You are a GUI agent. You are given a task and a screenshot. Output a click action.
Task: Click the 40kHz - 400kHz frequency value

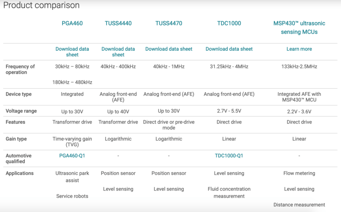(x=118, y=67)
